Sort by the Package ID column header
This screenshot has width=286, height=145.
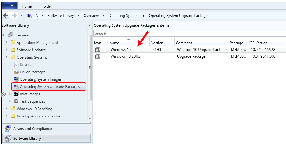pos(238,43)
